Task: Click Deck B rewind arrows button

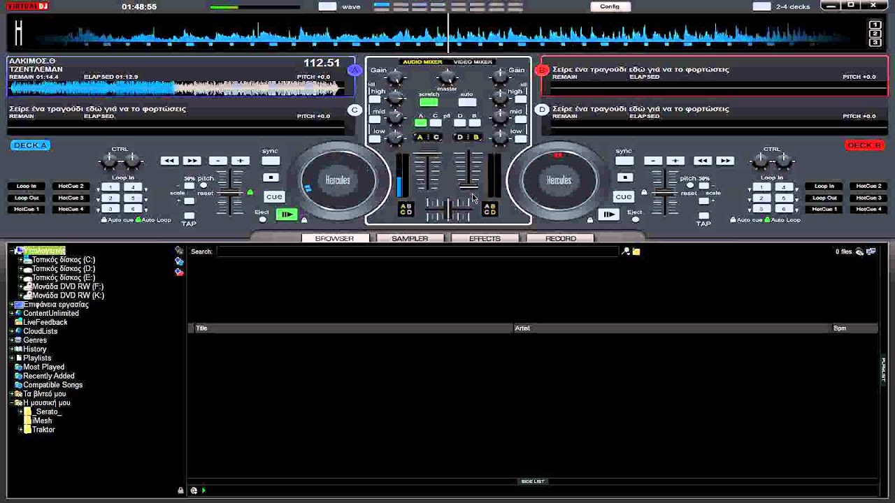Action: (x=703, y=161)
